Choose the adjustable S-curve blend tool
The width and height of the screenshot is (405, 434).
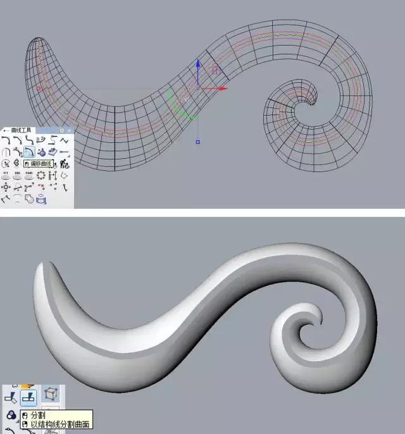tap(29, 140)
